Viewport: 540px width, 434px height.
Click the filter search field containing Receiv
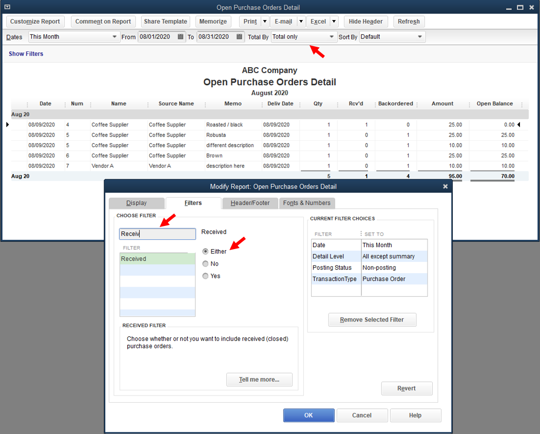(157, 234)
